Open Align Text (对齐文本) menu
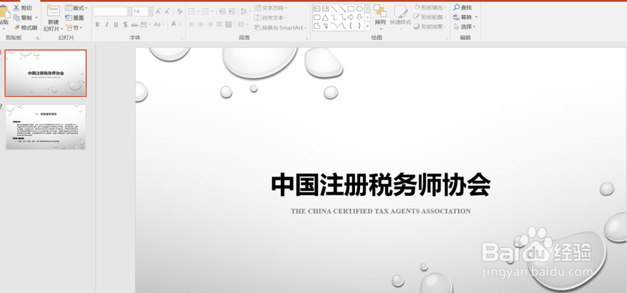This screenshot has width=627, height=293. [x=270, y=18]
